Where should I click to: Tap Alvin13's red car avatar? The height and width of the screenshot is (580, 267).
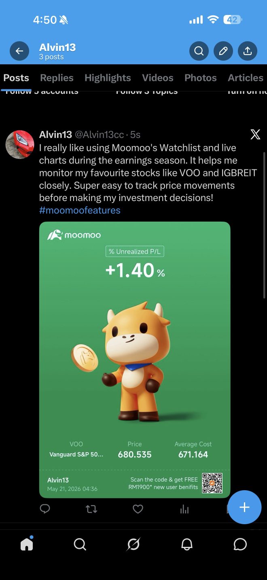coord(19,144)
